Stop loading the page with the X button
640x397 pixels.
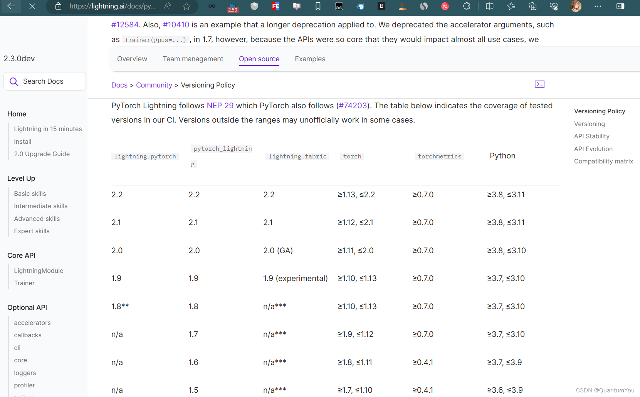pos(32,6)
